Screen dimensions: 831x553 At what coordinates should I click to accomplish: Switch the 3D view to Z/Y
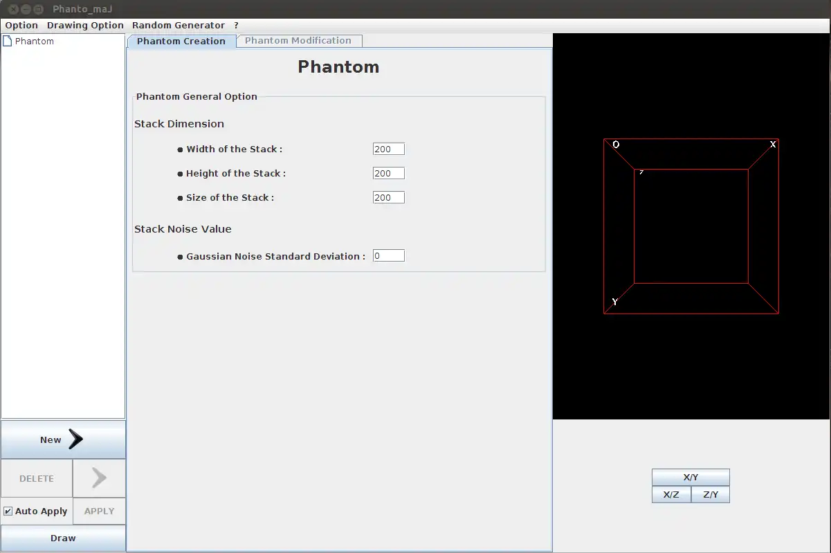[711, 495]
